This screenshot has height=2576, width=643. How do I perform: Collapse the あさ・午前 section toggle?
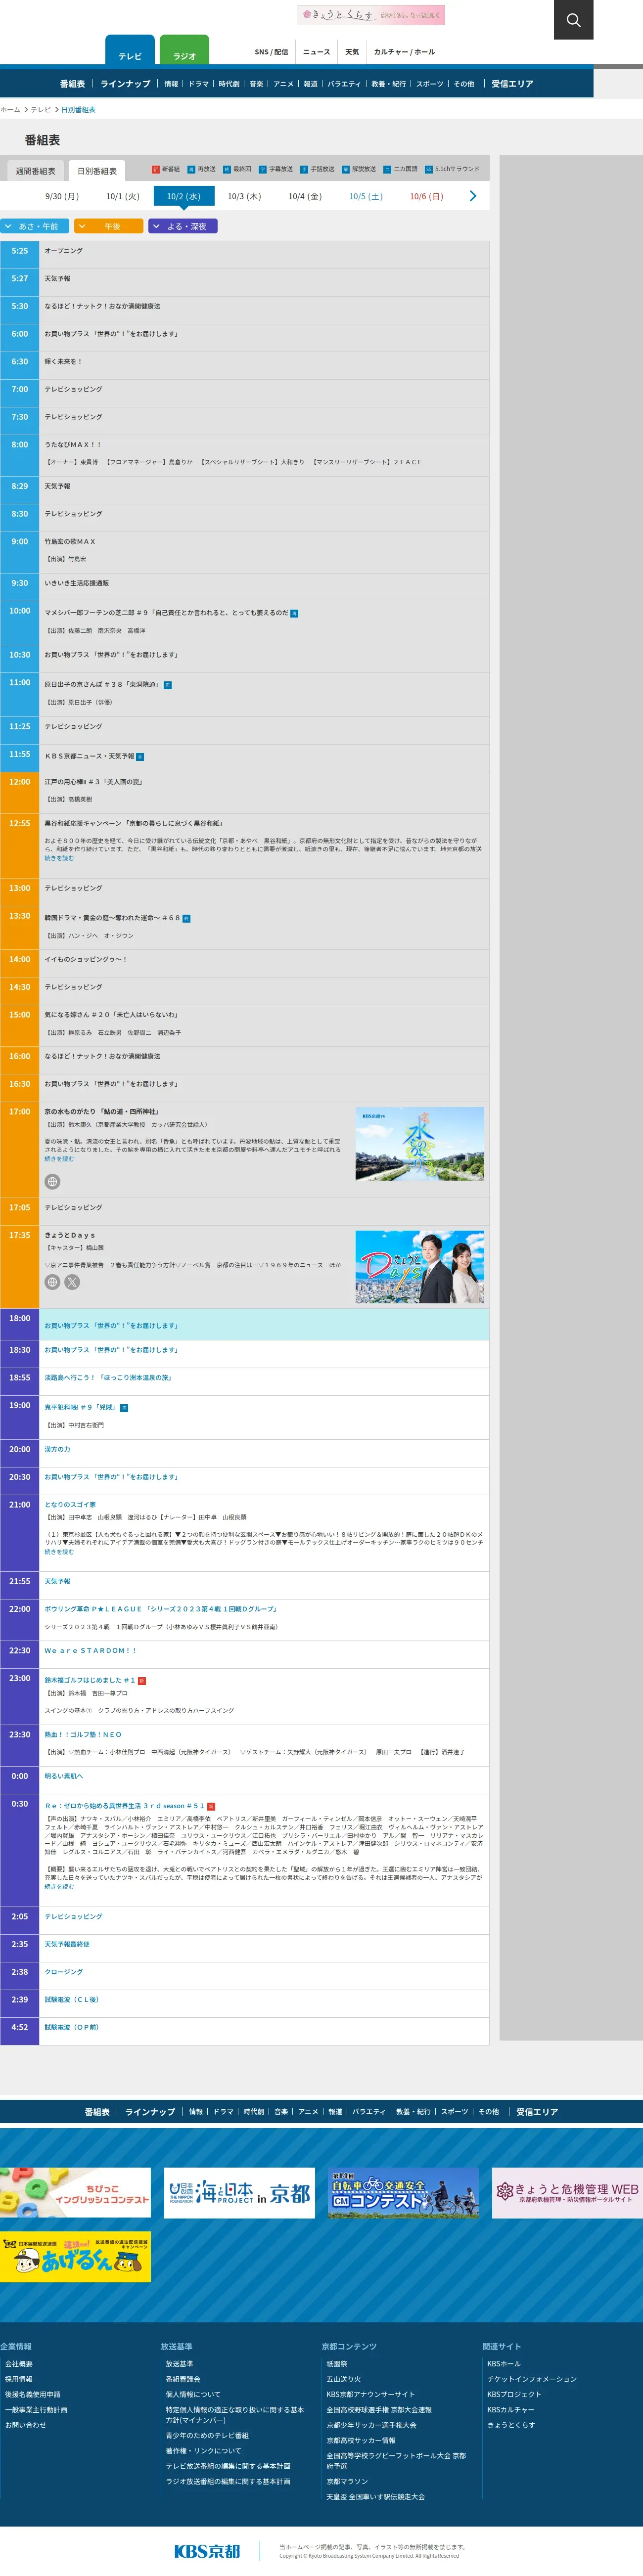[35, 226]
